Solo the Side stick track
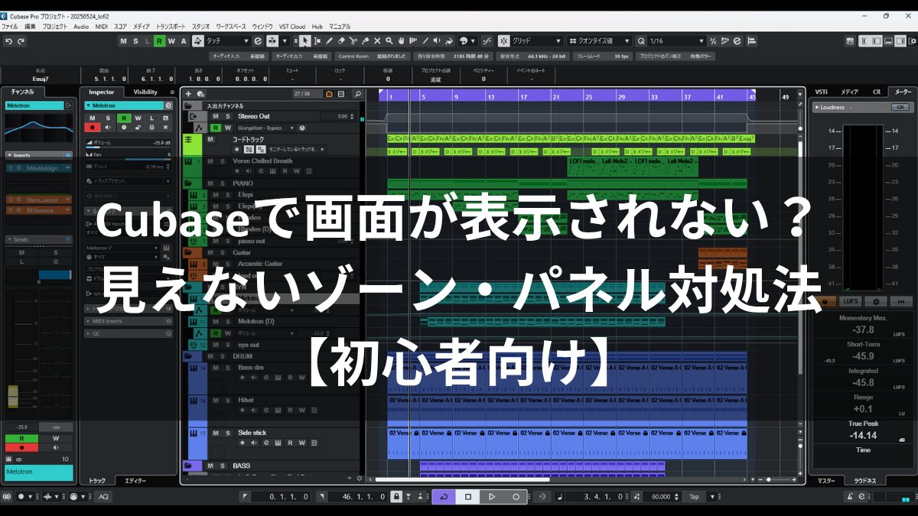The width and height of the screenshot is (918, 516). pyautogui.click(x=226, y=433)
